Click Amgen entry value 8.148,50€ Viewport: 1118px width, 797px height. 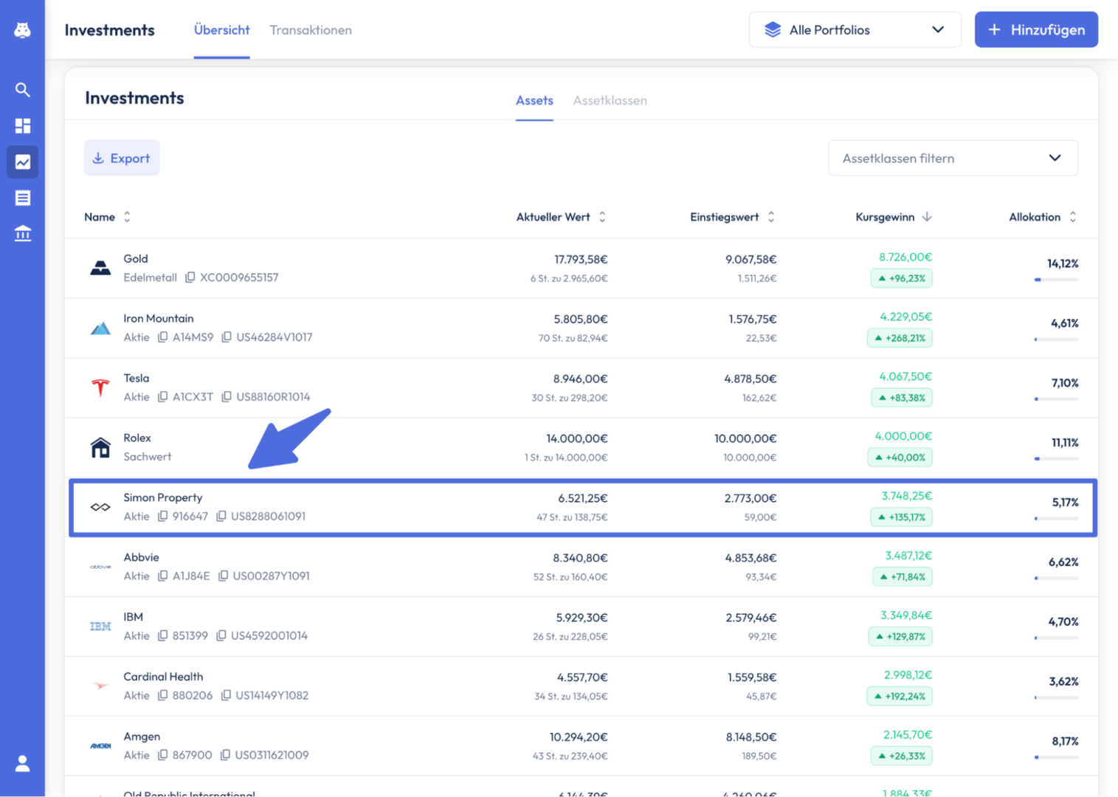click(751, 737)
